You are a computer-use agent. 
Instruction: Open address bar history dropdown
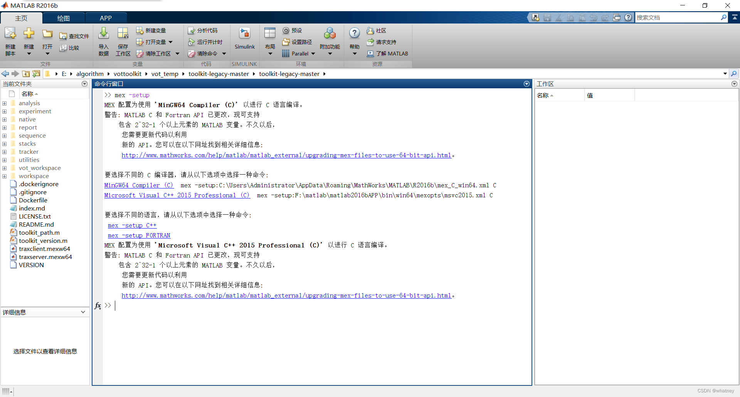tap(725, 74)
